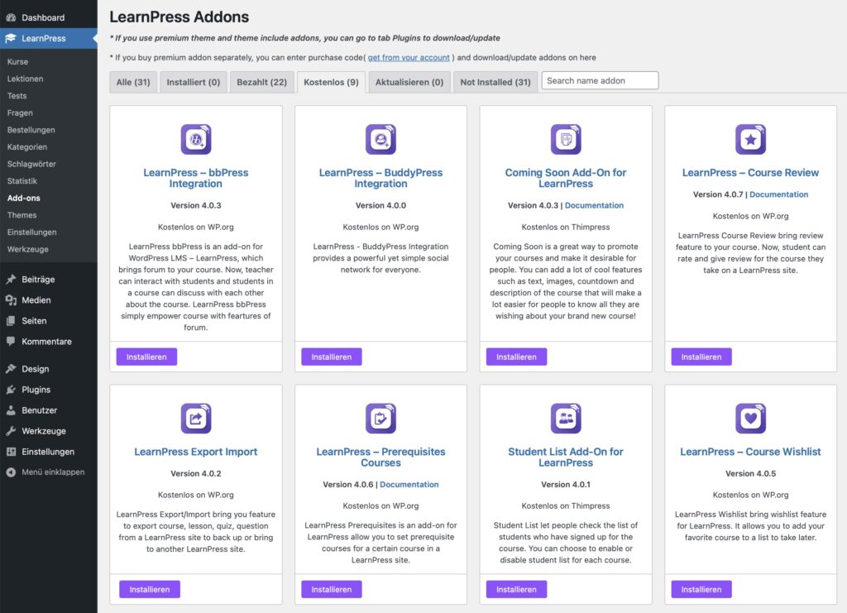Open LearnPress – Prerequisites Courses title link
Viewport: 847px width, 613px height.
(x=380, y=457)
